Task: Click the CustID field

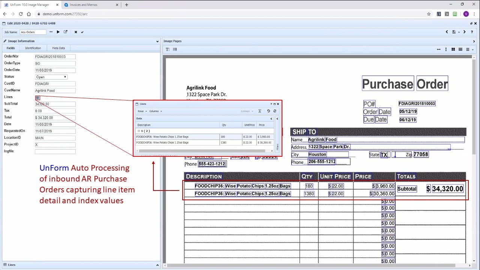Action: (x=55, y=84)
